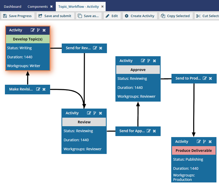Viewport: 219px width, 184px height.
Task: Close the Components tab
Action: 51,6
